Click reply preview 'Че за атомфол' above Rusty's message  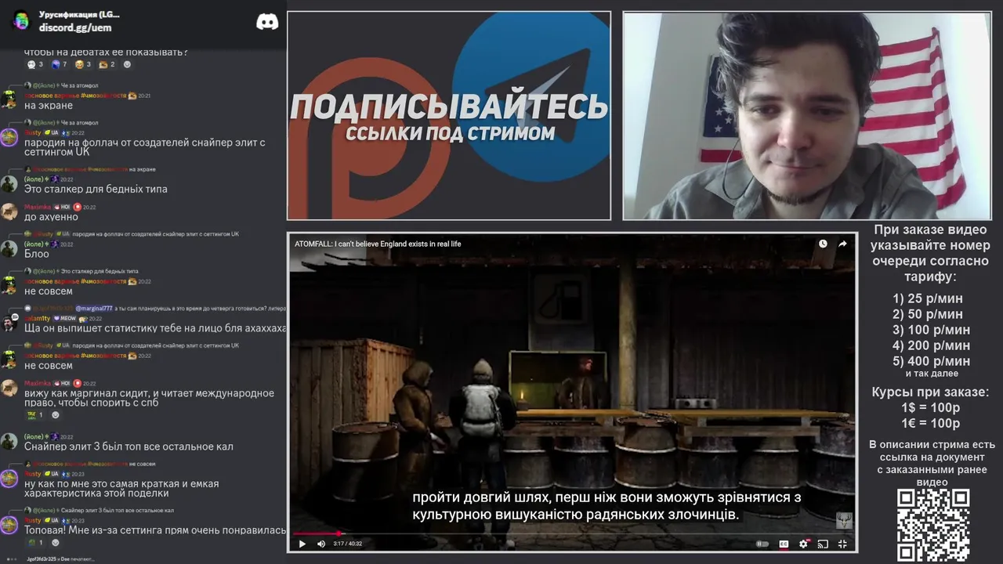[x=79, y=122]
